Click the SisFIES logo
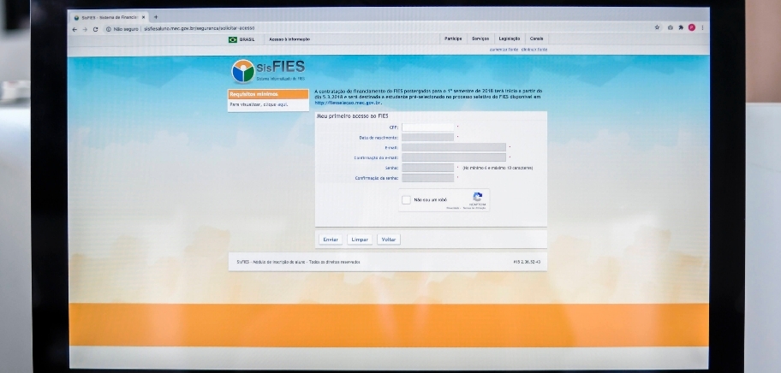This screenshot has width=781, height=373. [x=269, y=71]
